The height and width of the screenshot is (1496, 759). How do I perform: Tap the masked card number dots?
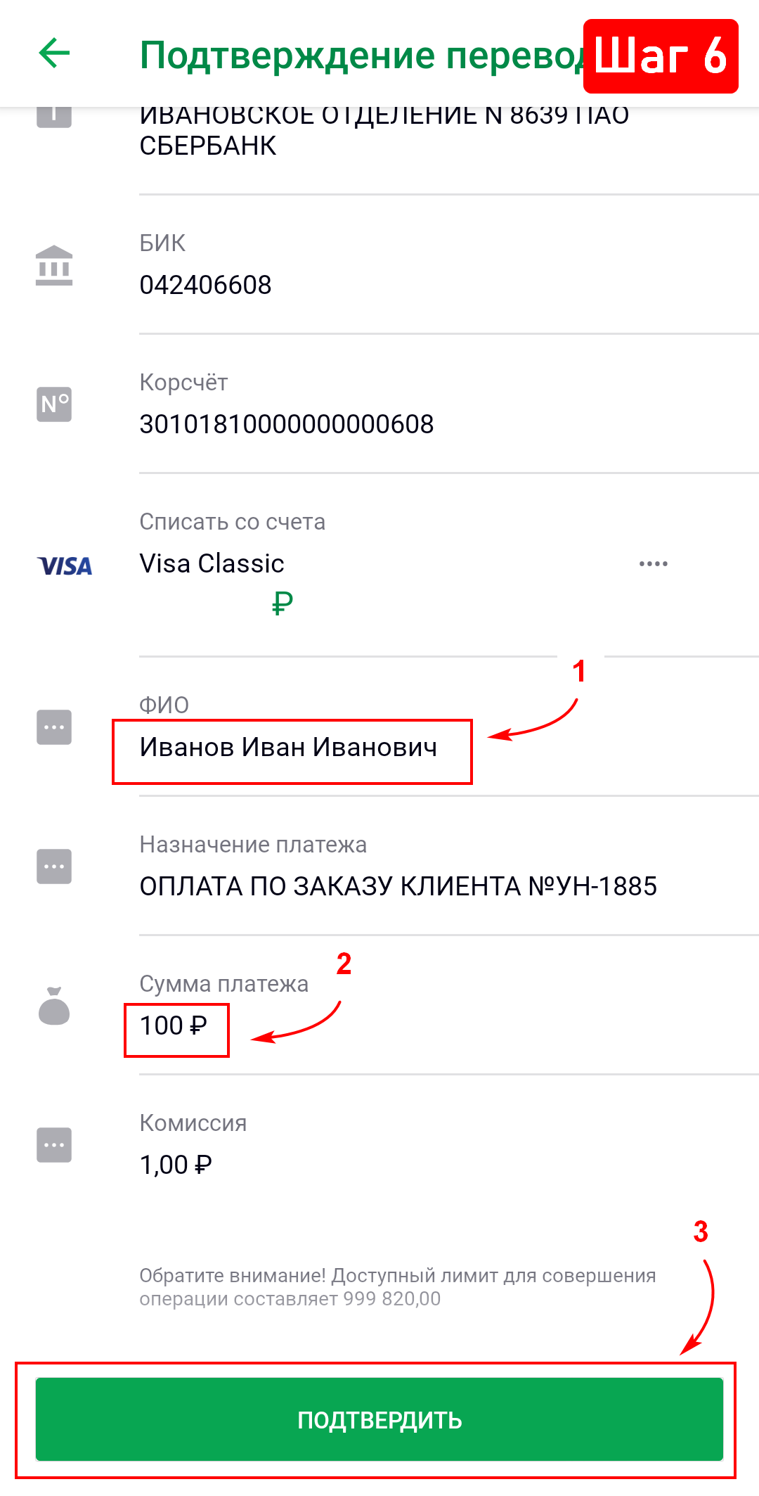click(x=653, y=564)
